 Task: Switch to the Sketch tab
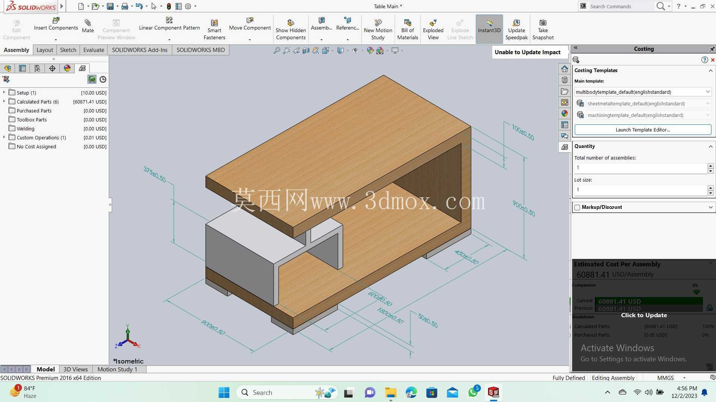pyautogui.click(x=68, y=50)
